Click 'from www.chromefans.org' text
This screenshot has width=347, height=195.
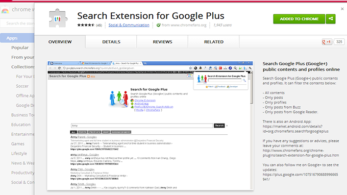click(x=184, y=25)
